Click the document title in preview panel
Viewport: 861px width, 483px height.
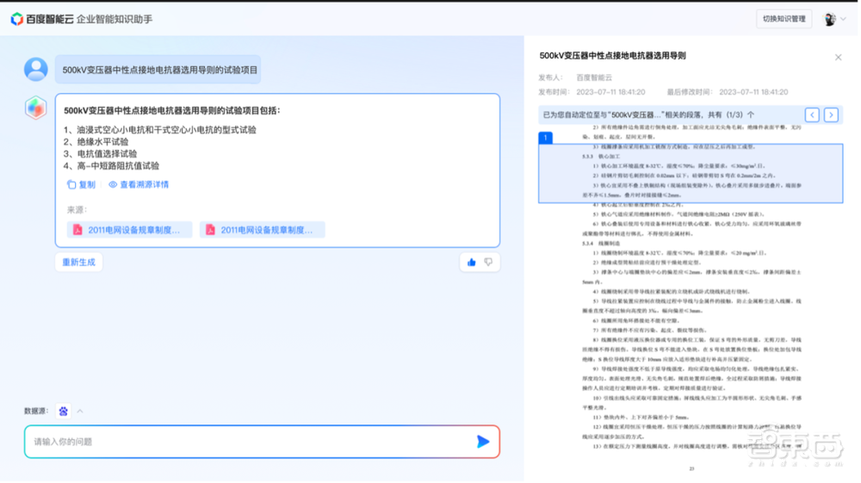(x=614, y=56)
